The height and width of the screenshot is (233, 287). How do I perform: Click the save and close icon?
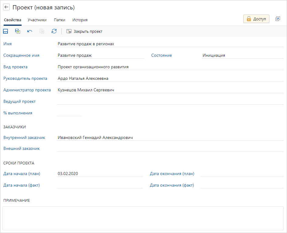pyautogui.click(x=18, y=31)
